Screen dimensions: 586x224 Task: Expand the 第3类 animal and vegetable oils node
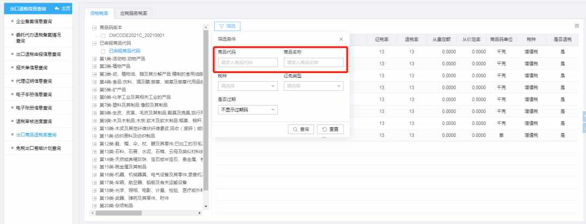tap(94, 74)
